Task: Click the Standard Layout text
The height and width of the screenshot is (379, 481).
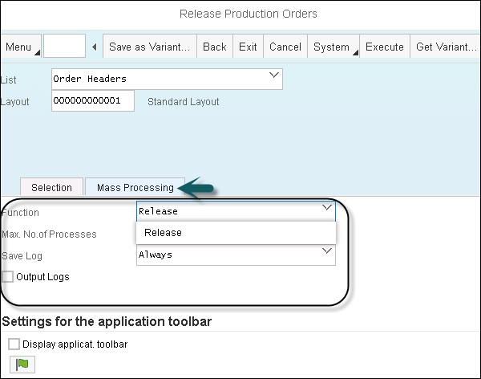Action: tap(183, 102)
